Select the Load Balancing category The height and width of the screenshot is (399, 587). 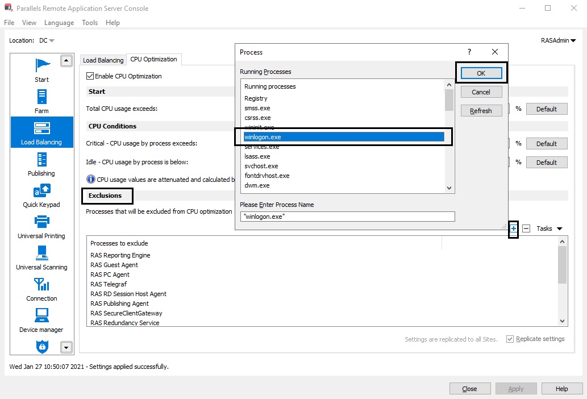41,132
